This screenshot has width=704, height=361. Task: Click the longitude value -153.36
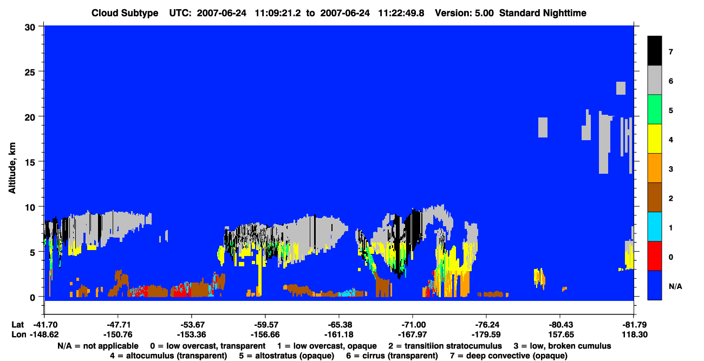pyautogui.click(x=191, y=334)
